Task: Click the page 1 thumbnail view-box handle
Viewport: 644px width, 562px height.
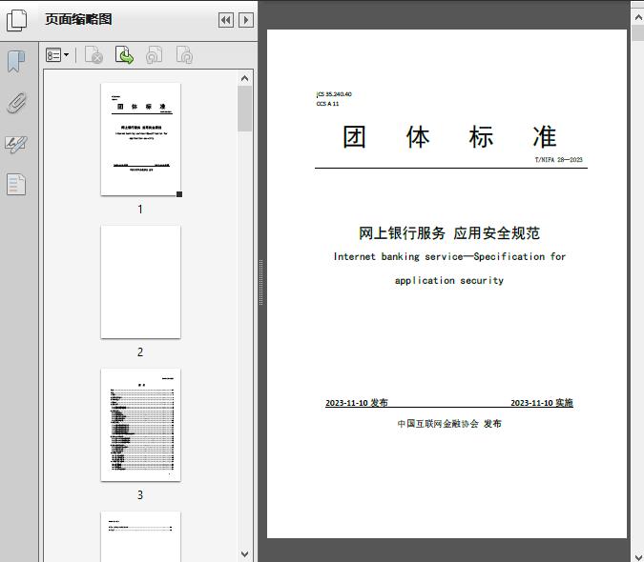Action: [179, 194]
